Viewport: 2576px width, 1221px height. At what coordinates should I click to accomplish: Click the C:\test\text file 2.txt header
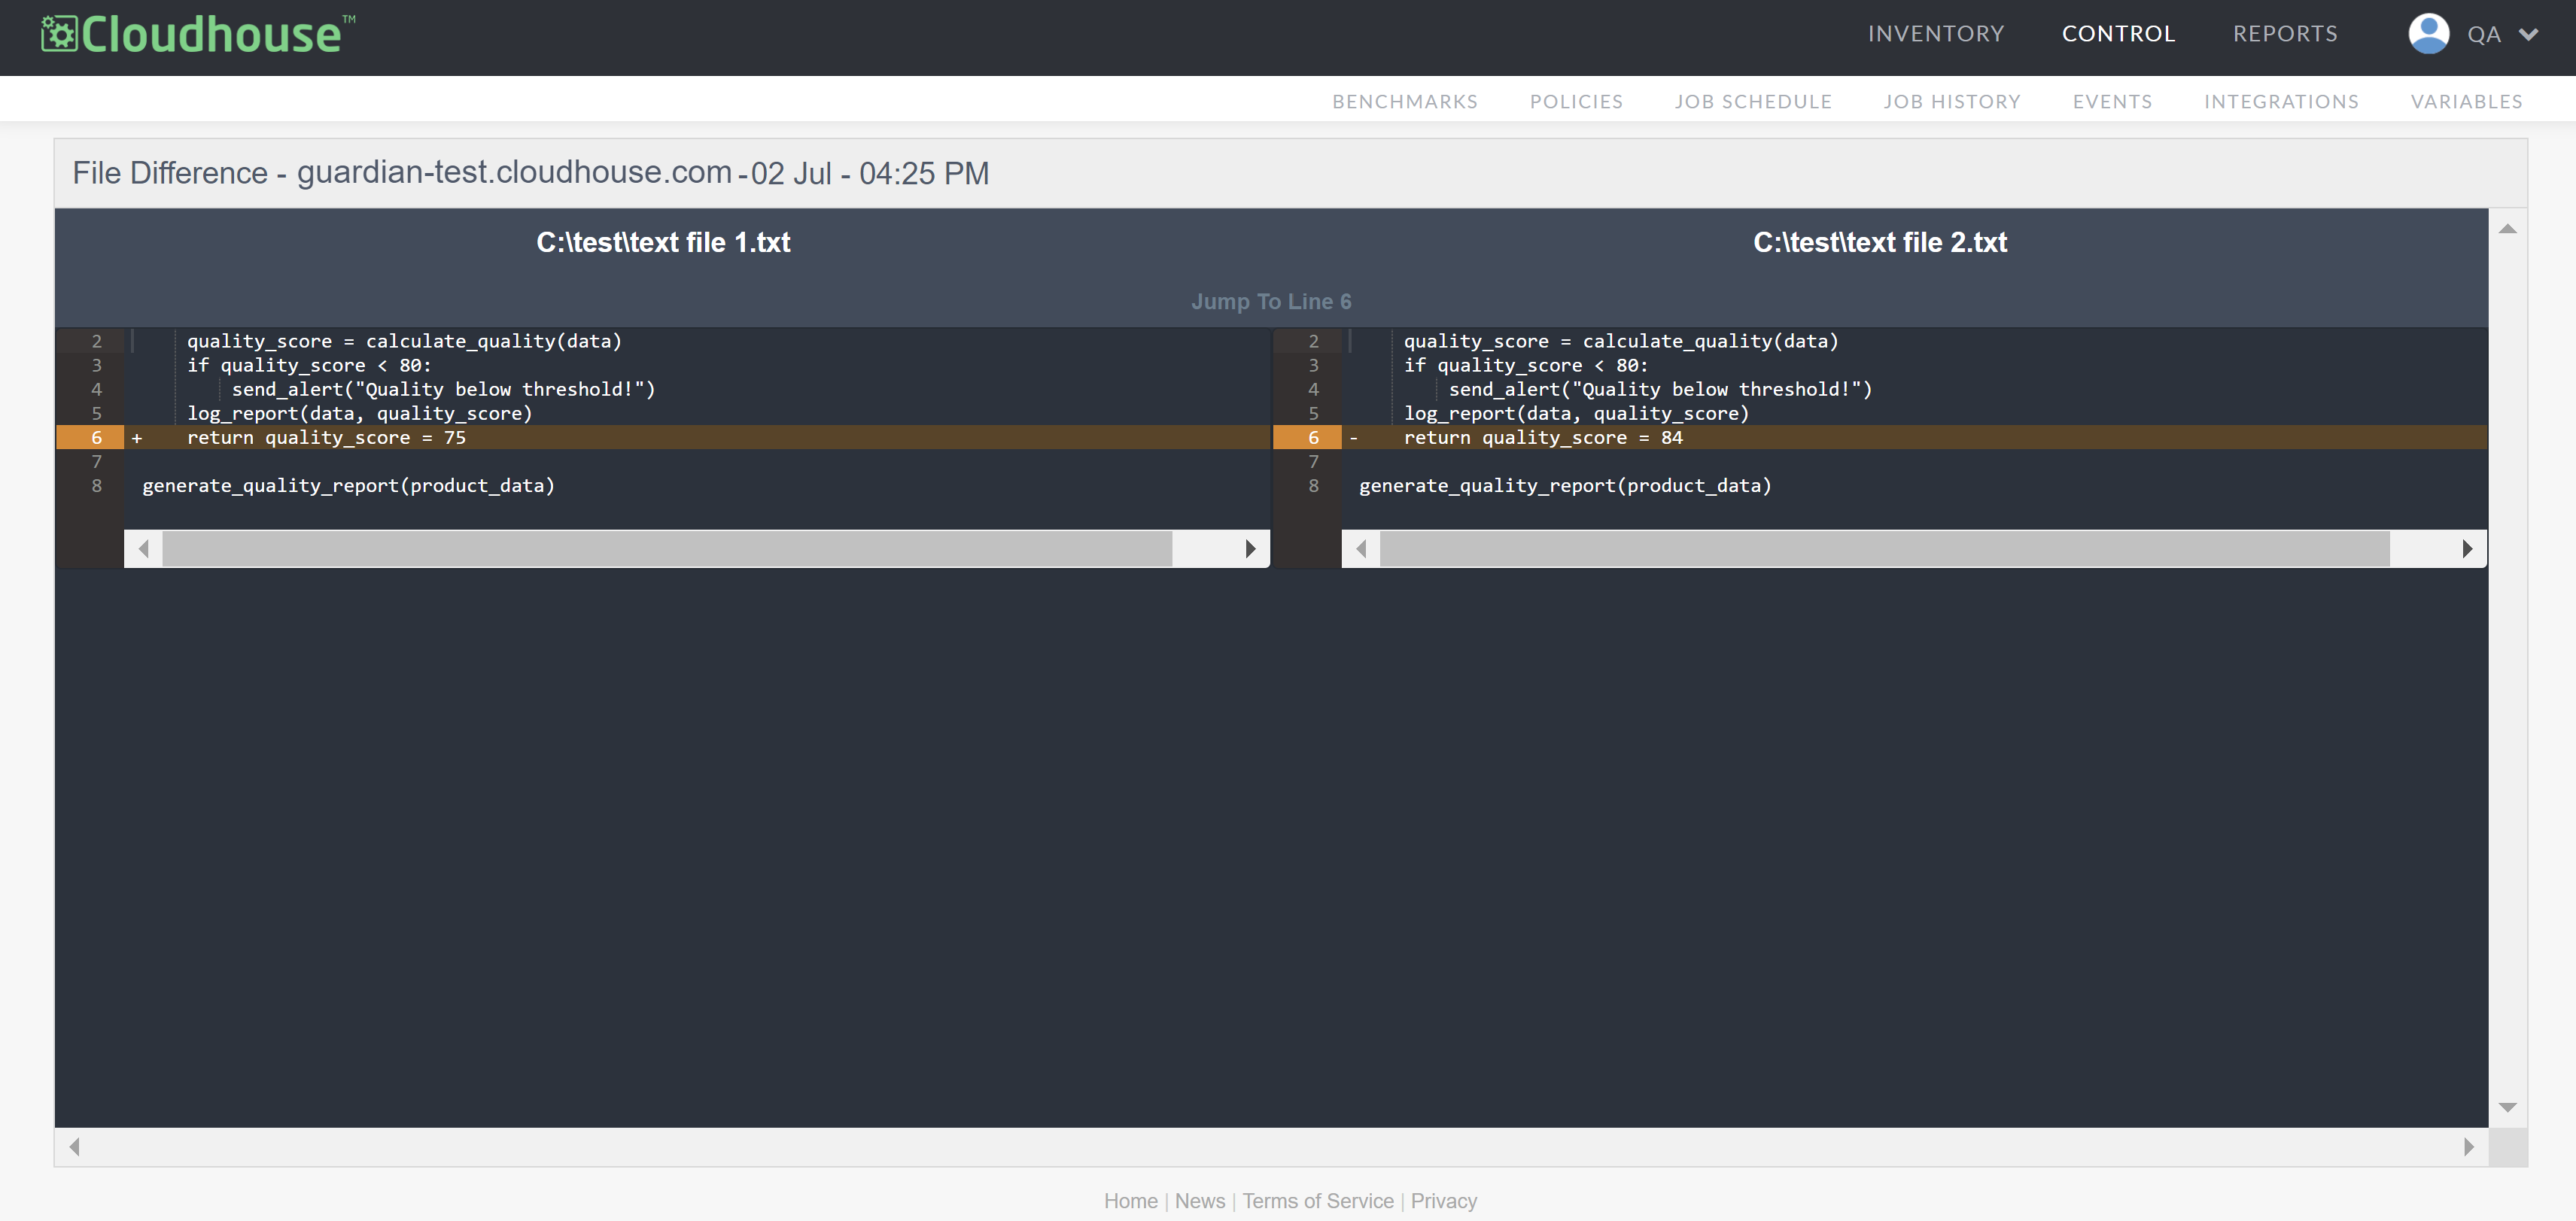click(1880, 243)
